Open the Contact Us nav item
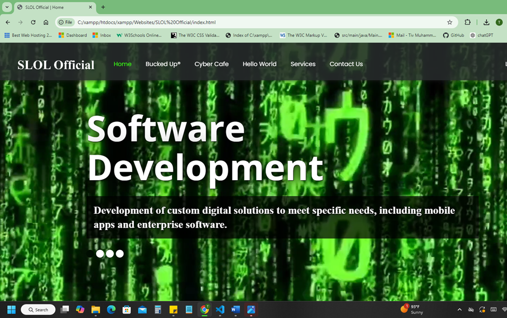Image resolution: width=507 pixels, height=318 pixels. click(x=346, y=64)
